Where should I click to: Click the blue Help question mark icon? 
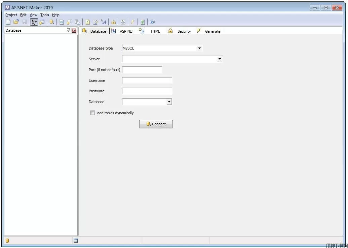[152, 22]
